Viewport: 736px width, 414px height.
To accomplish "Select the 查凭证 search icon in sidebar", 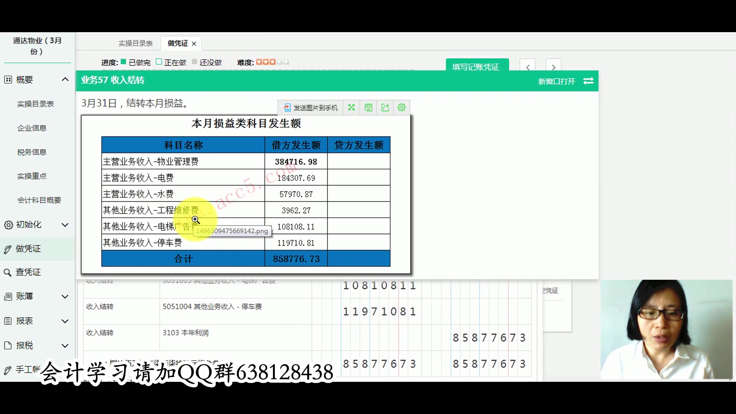I will point(8,272).
